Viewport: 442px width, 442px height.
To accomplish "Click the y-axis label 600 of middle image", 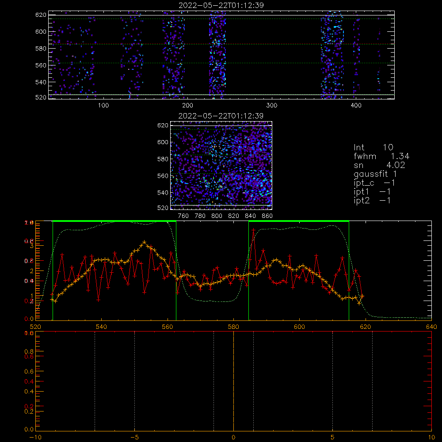I will click(163, 142).
